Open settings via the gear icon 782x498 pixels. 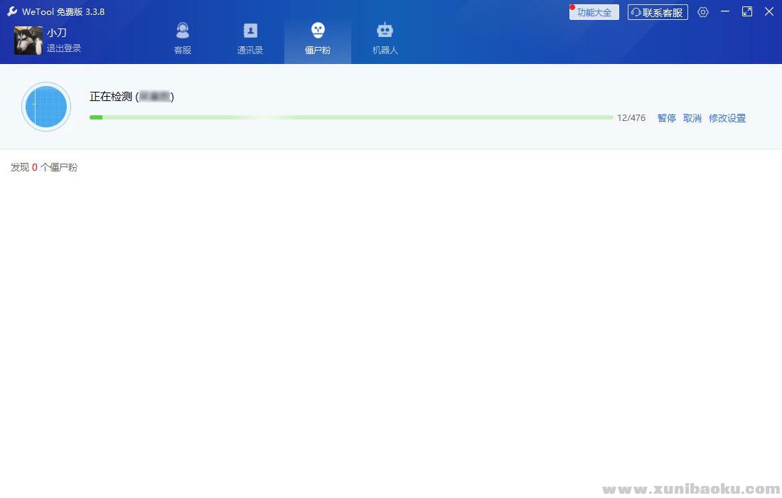pos(703,12)
